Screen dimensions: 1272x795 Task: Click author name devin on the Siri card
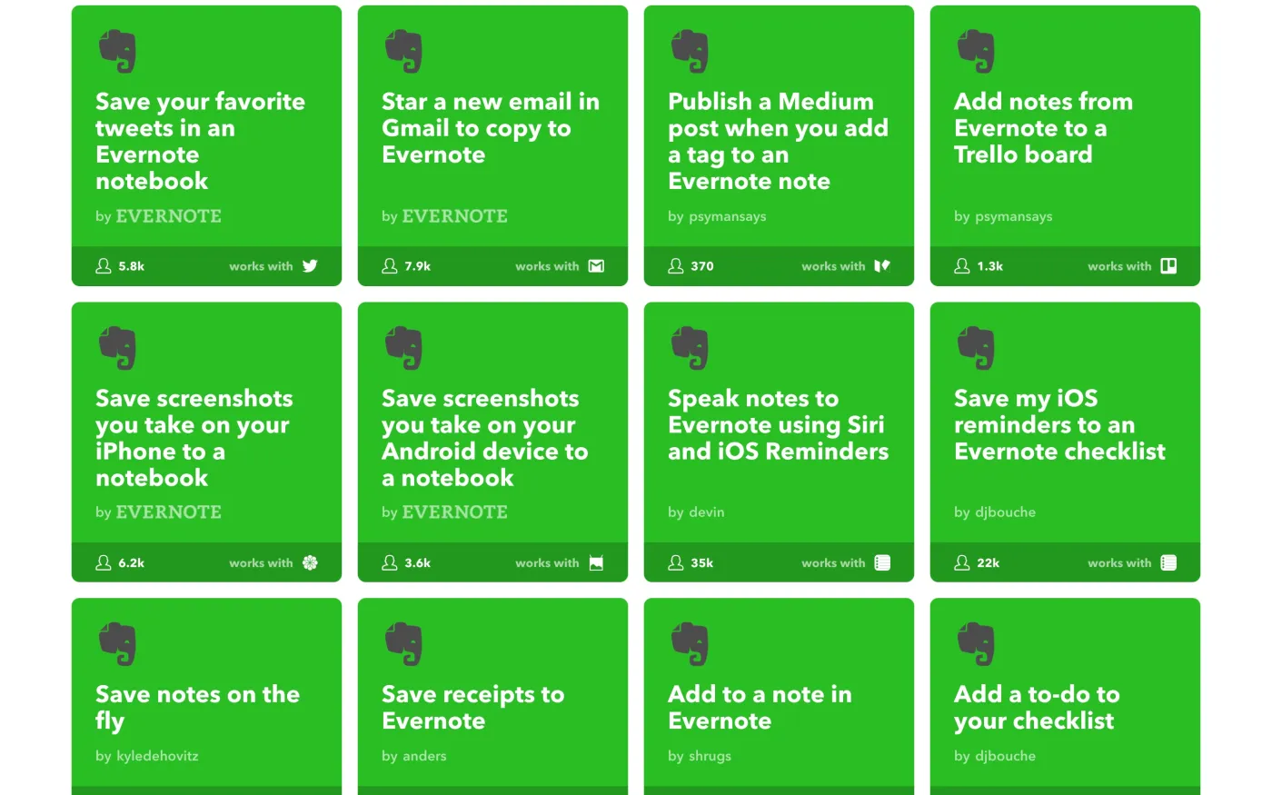(706, 512)
